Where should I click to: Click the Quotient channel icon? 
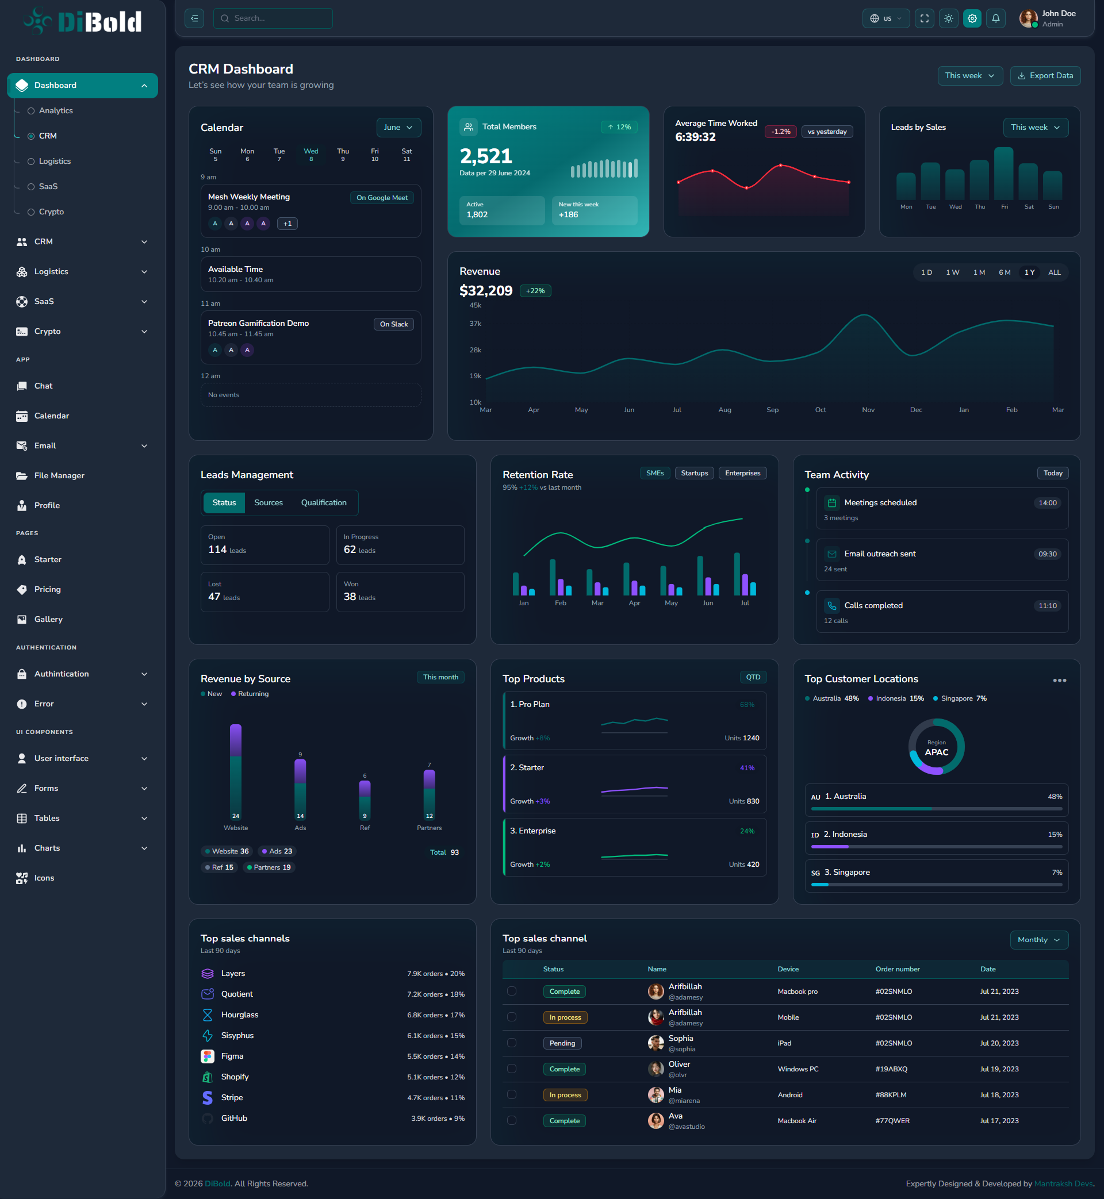[x=208, y=994]
